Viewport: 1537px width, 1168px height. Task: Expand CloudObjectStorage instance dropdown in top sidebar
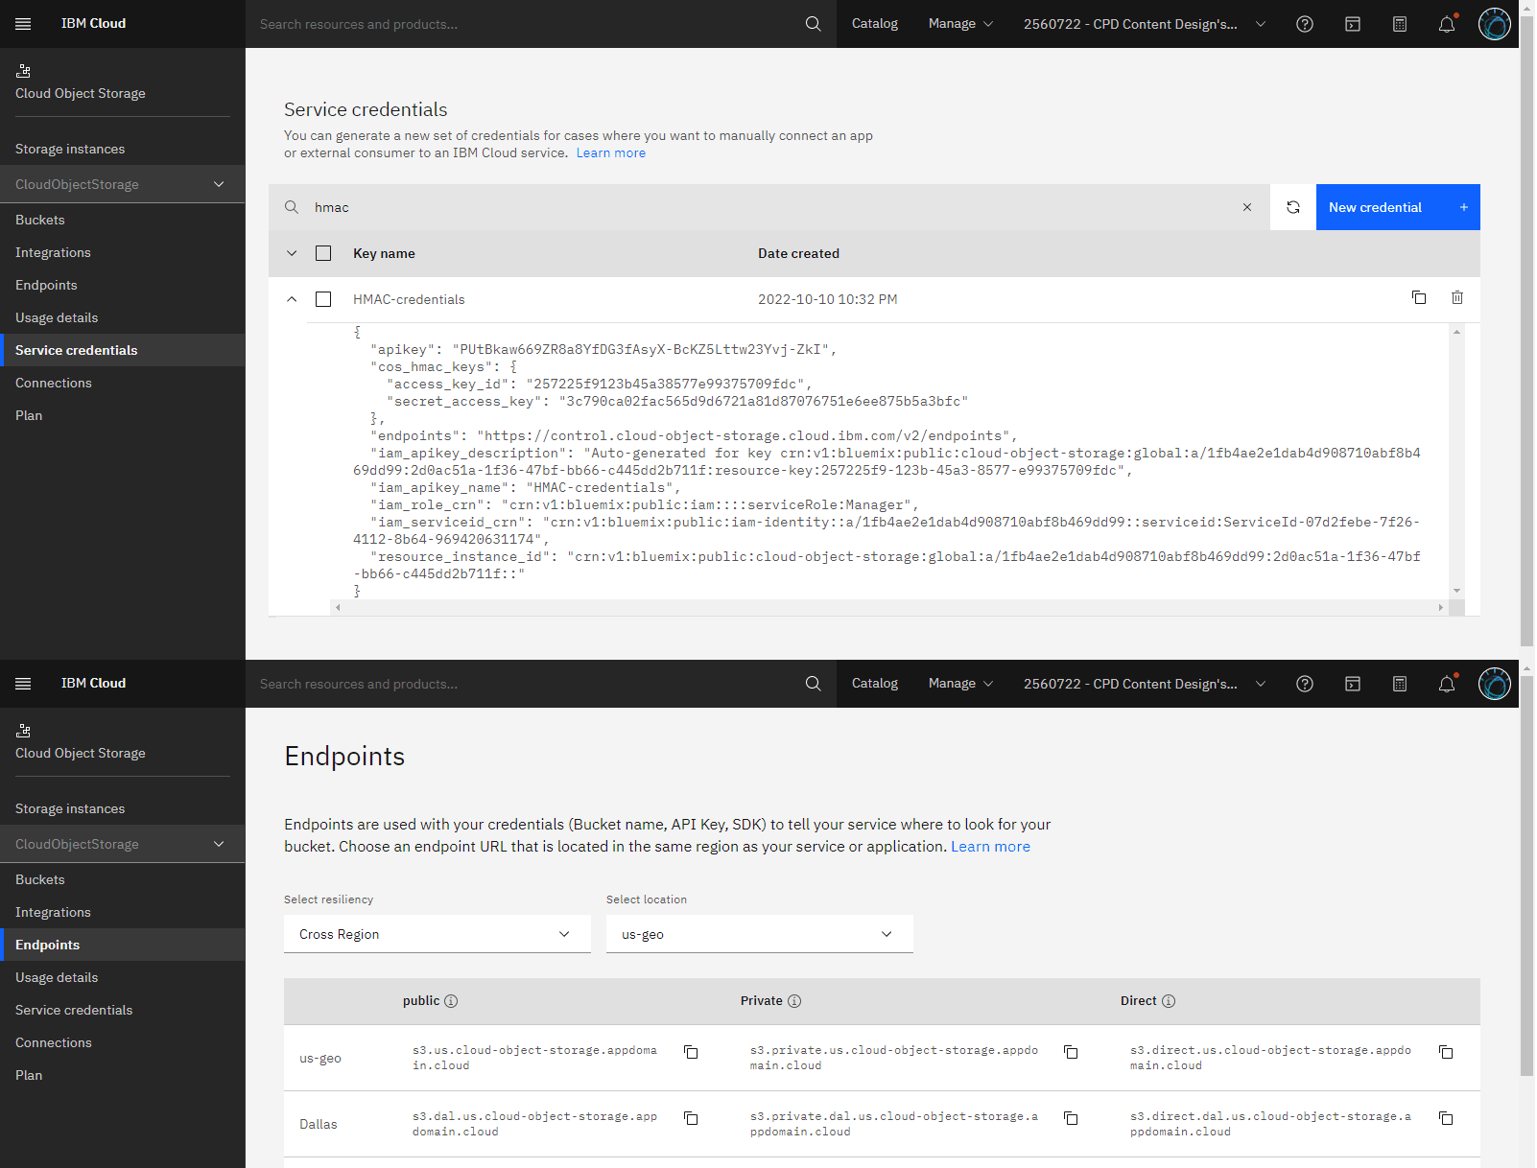coord(122,184)
